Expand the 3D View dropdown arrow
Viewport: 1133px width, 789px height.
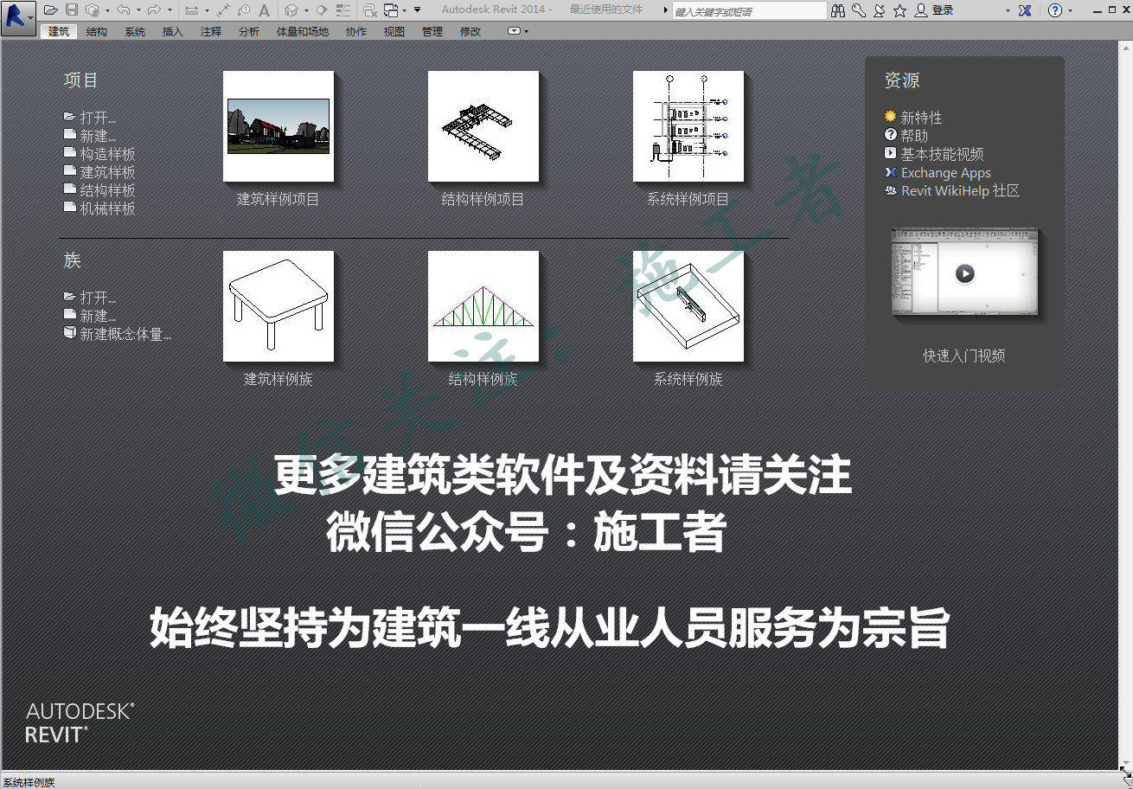pyautogui.click(x=306, y=10)
